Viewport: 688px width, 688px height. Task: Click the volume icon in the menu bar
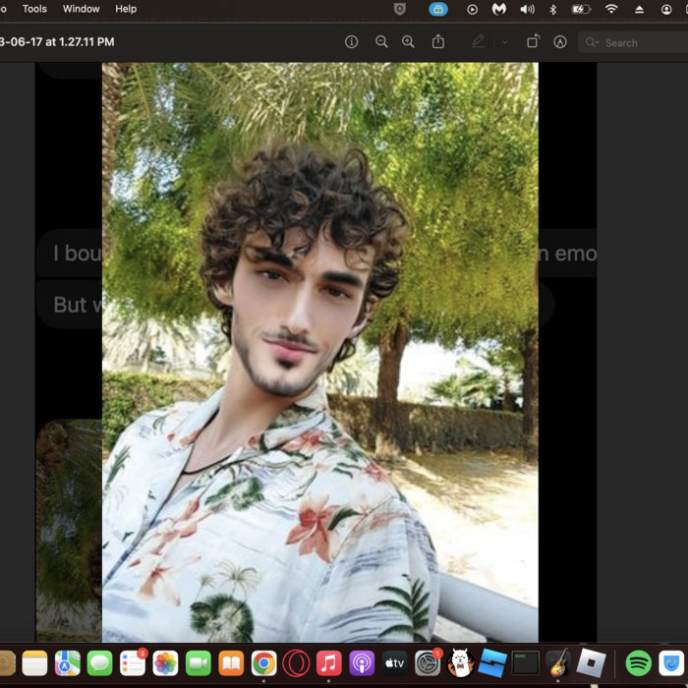(527, 9)
